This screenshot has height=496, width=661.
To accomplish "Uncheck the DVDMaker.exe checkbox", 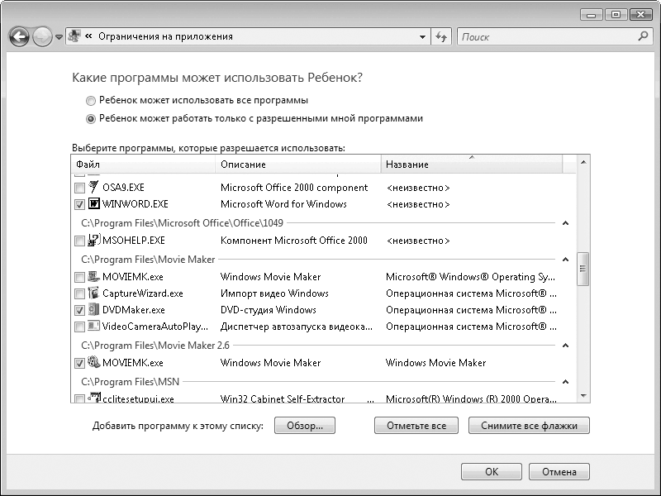I will tap(79, 310).
